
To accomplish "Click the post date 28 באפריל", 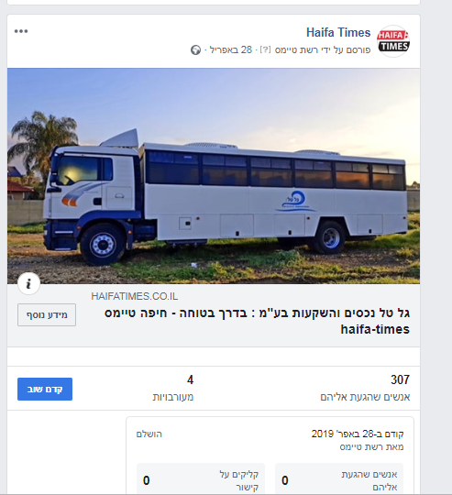I will pyautogui.click(x=231, y=49).
